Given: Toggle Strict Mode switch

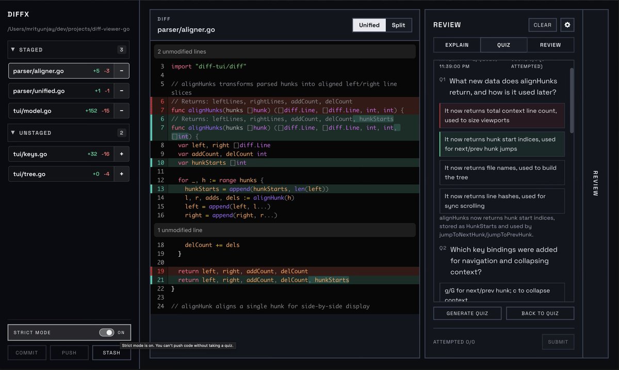Looking at the screenshot, I should click(x=106, y=332).
